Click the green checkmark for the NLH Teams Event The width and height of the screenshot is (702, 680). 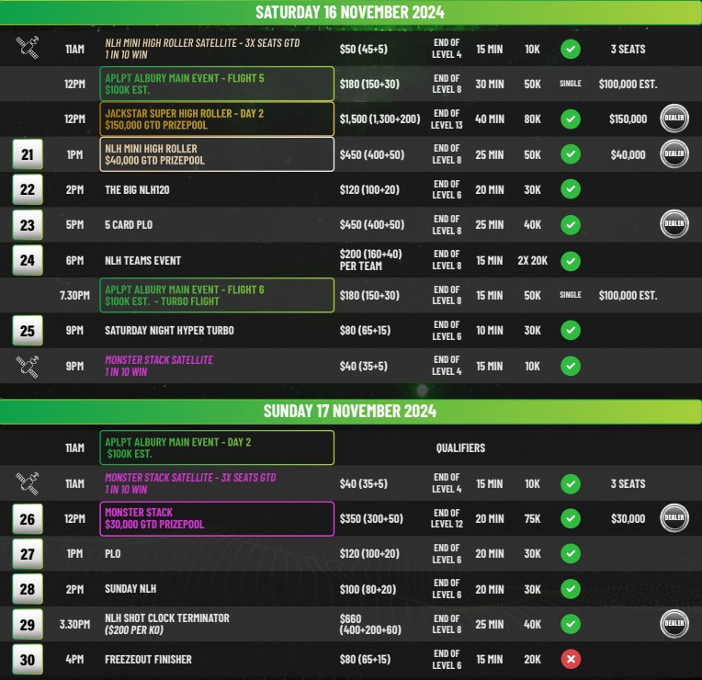pyautogui.click(x=571, y=260)
